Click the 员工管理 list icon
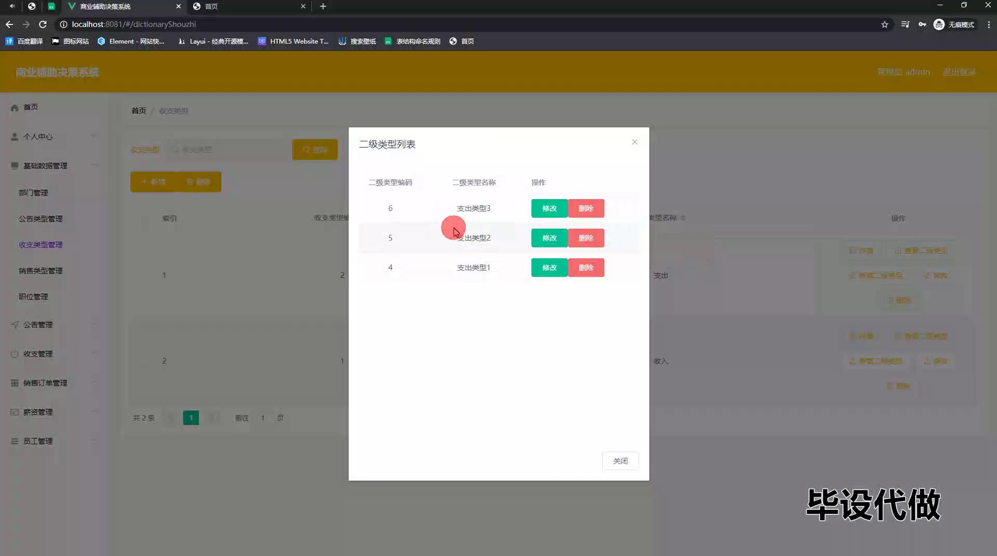 click(14, 441)
